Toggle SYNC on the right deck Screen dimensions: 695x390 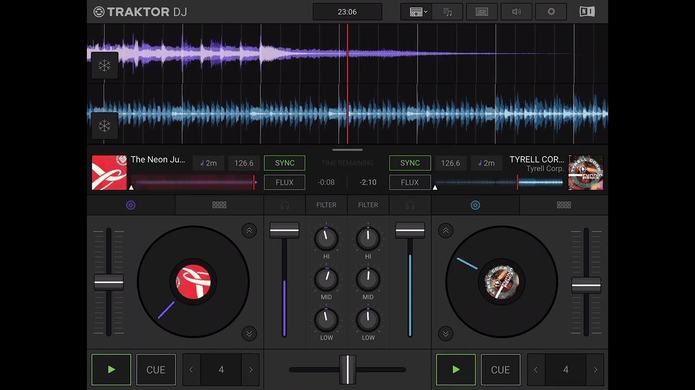410,163
